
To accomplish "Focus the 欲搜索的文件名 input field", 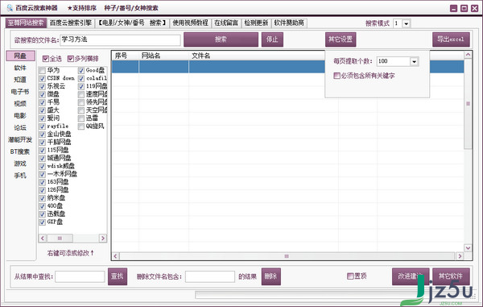I will (x=120, y=39).
